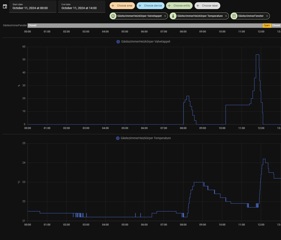Click thermometer icon on Temperature chip
Image resolution: width=281 pixels, height=240 pixels.
click(173, 16)
